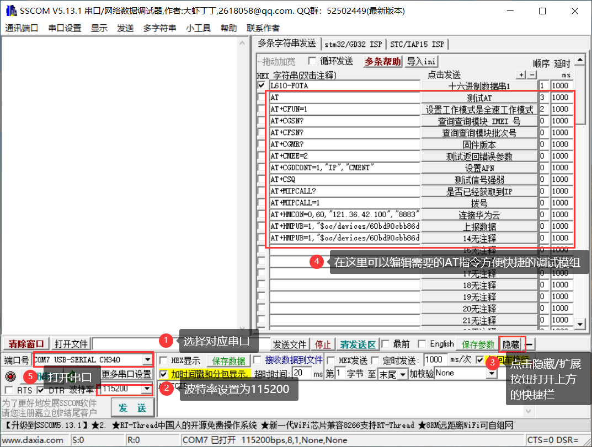Click the 多条帮助 button
The width and height of the screenshot is (592, 447).
coord(383,62)
